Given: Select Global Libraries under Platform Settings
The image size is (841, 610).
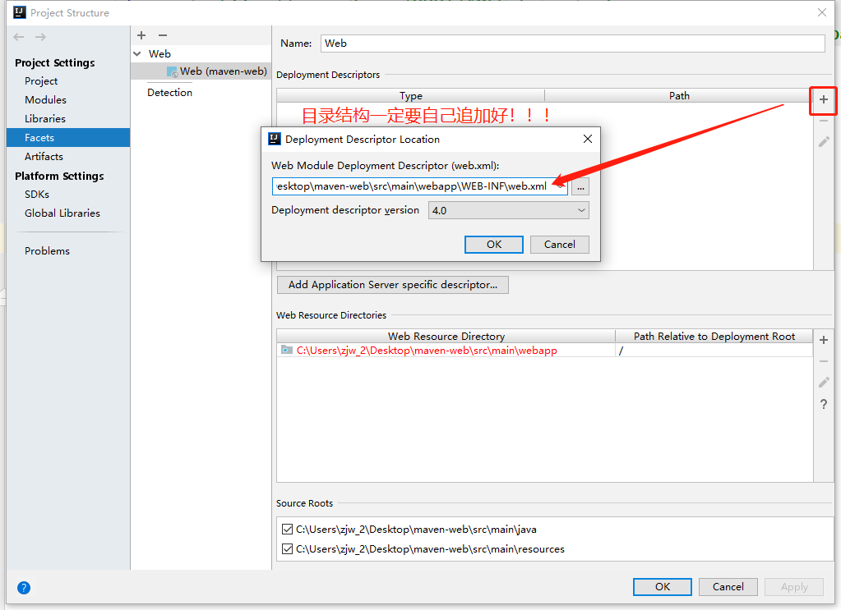Looking at the screenshot, I should [x=62, y=213].
